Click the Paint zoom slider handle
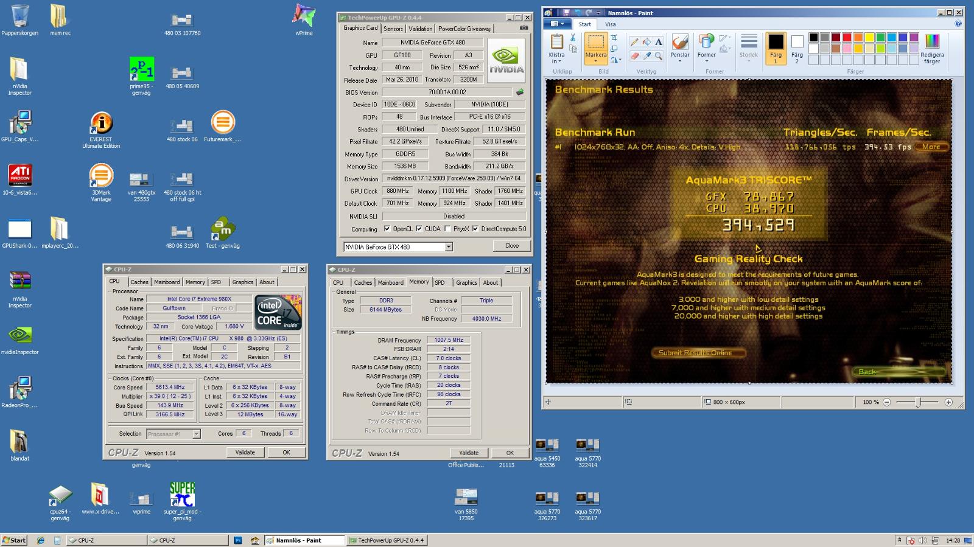The height and width of the screenshot is (547, 974). [x=919, y=402]
